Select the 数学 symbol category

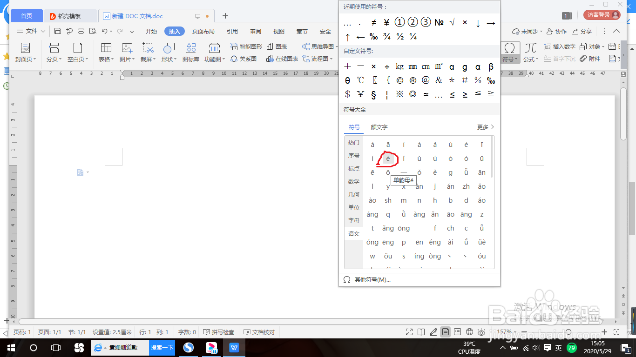pyautogui.click(x=354, y=182)
